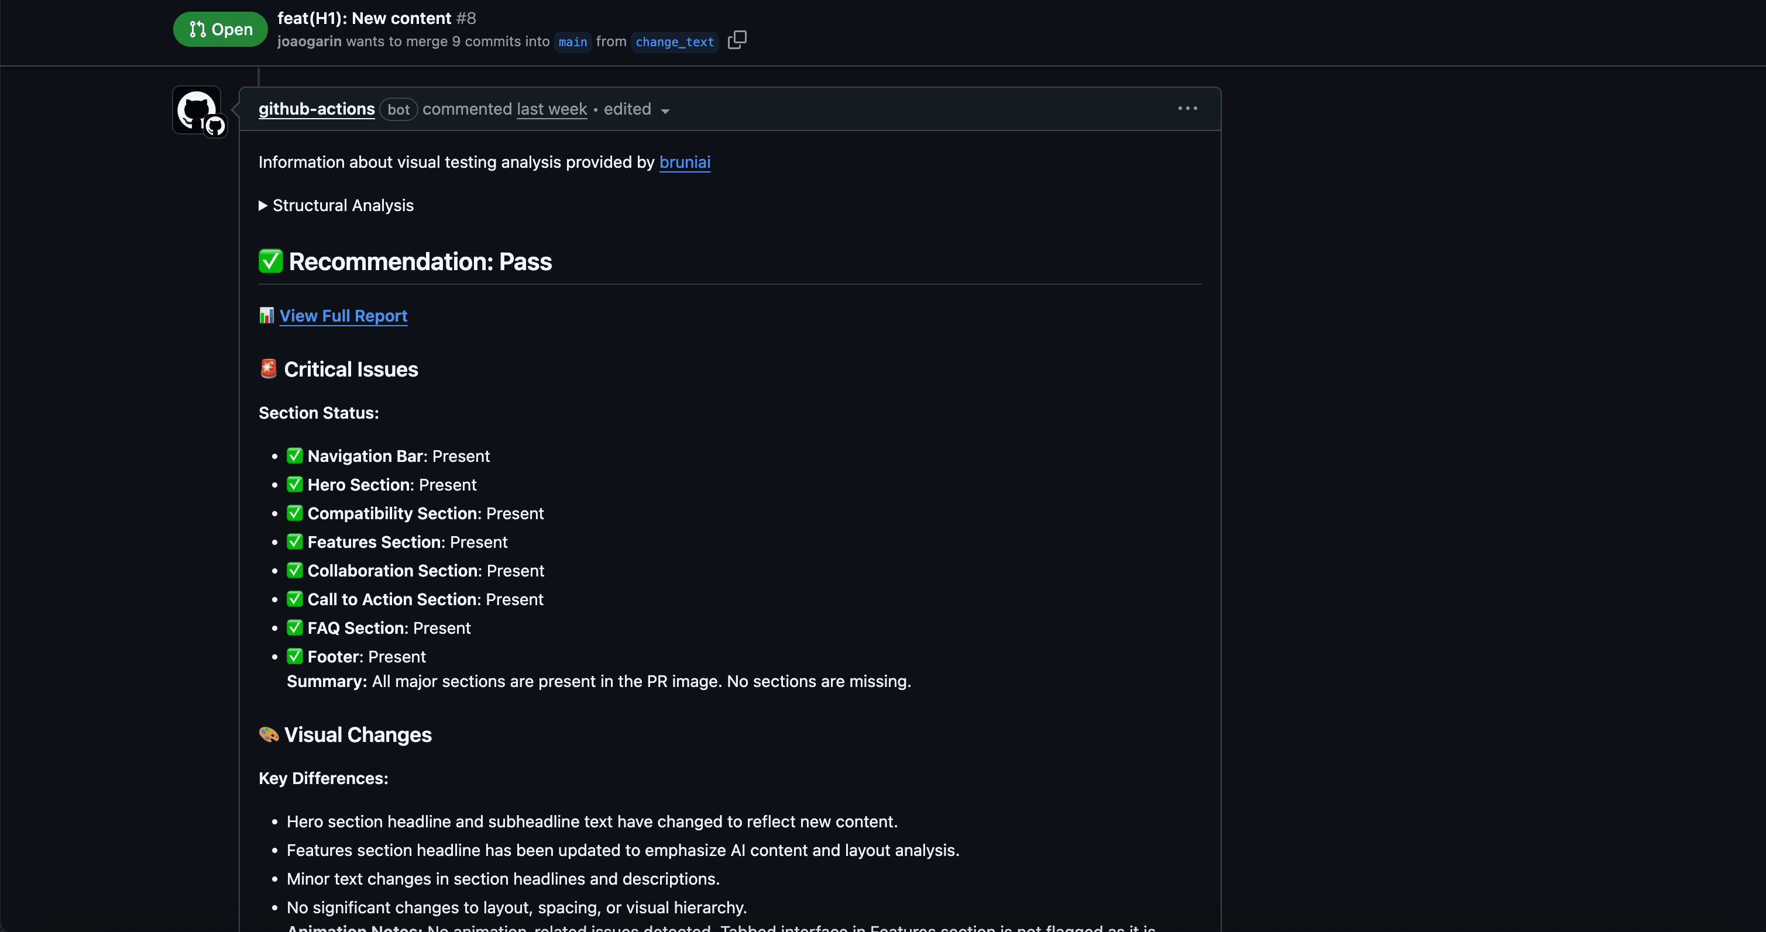This screenshot has height=932, width=1766.
Task: Click the bar chart icon beside View Full Report
Action: click(x=266, y=316)
